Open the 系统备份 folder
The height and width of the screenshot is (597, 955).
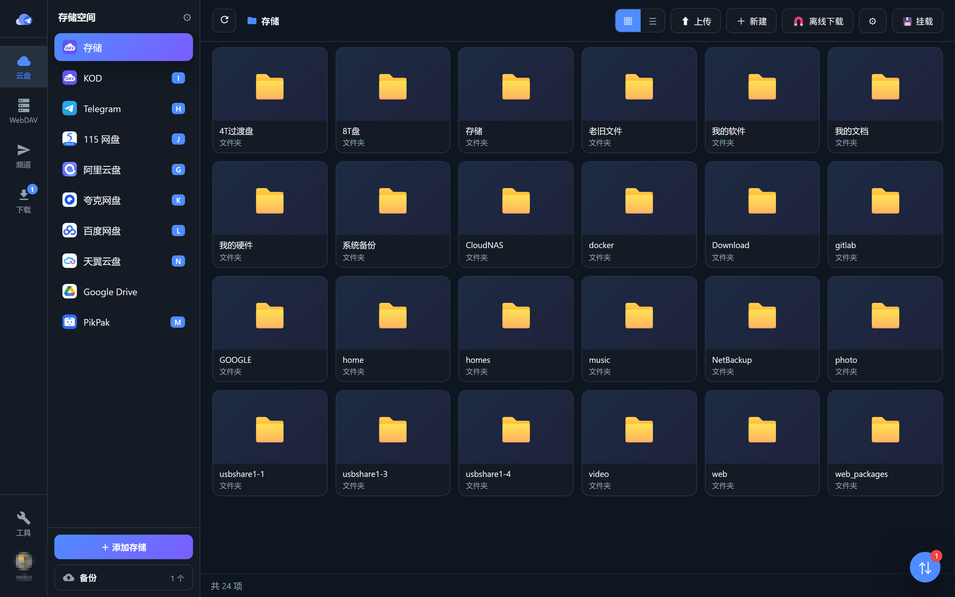pyautogui.click(x=393, y=214)
